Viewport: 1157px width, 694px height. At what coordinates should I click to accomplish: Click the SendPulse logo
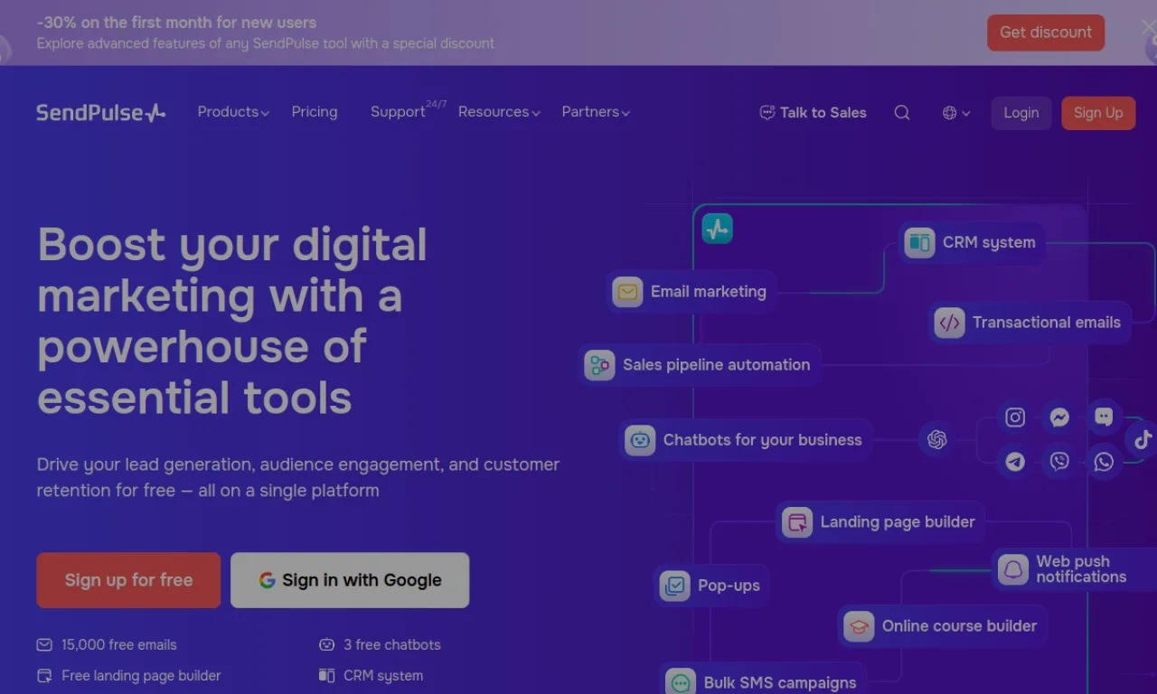click(100, 112)
